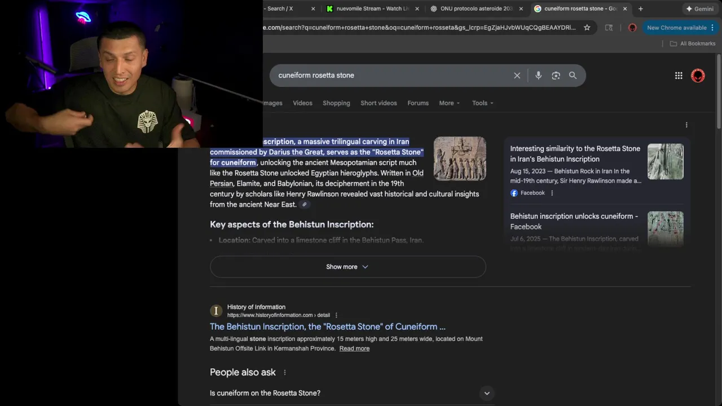The image size is (722, 406).
Task: Open the side panel icon in toolbar
Action: coord(609,28)
